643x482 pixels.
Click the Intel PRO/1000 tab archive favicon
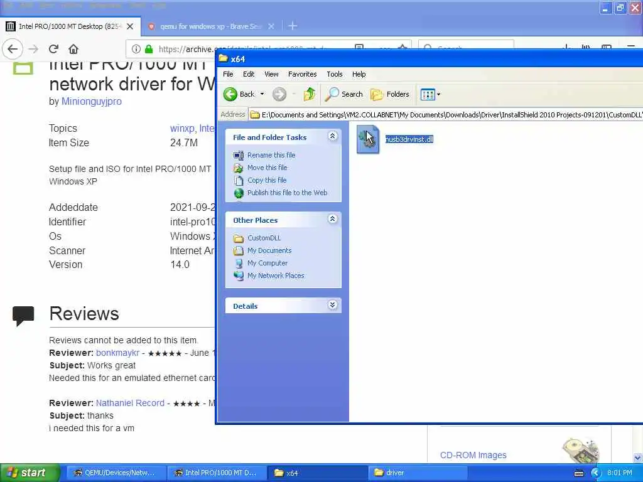point(11,26)
